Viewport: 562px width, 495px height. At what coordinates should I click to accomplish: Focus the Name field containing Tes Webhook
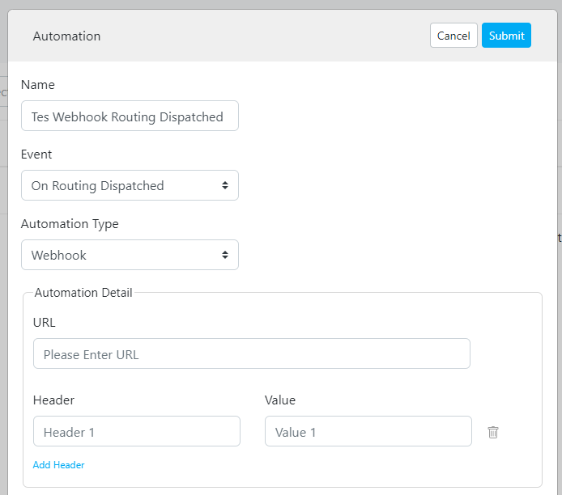(x=130, y=116)
